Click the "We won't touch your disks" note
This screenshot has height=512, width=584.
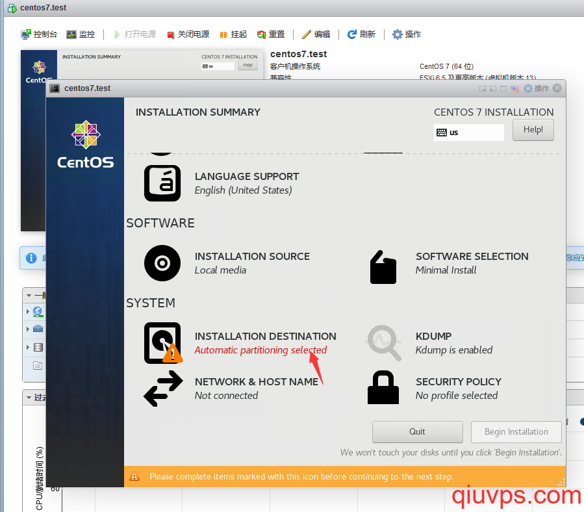(451, 452)
